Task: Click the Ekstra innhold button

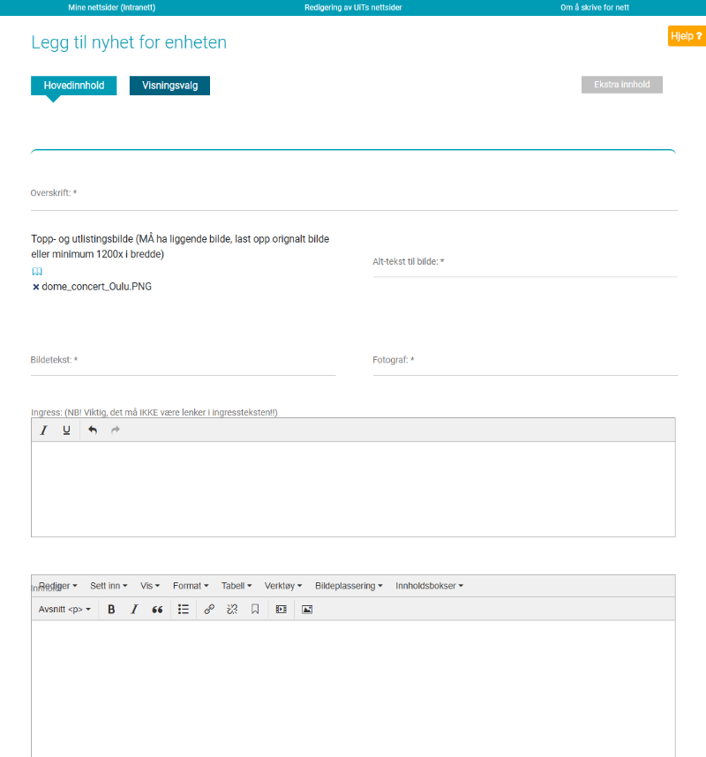Action: 621,85
